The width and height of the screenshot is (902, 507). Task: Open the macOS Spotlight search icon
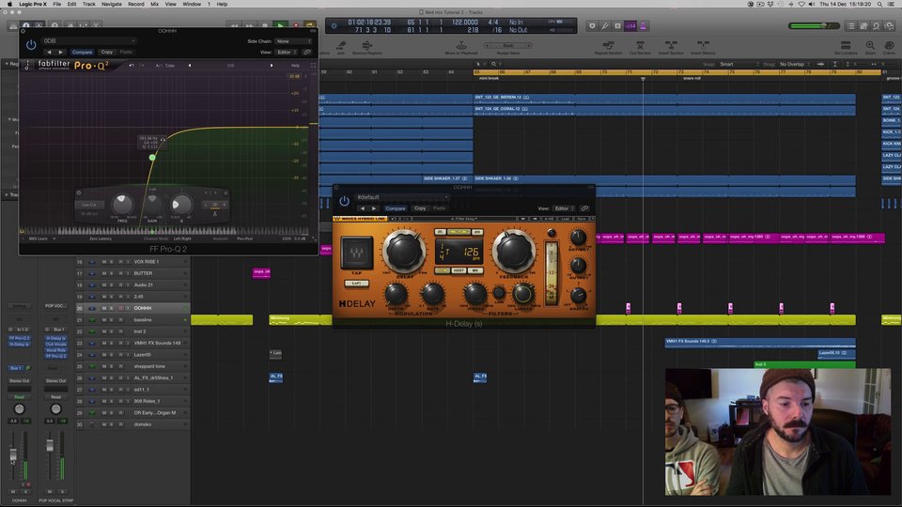[879, 4]
